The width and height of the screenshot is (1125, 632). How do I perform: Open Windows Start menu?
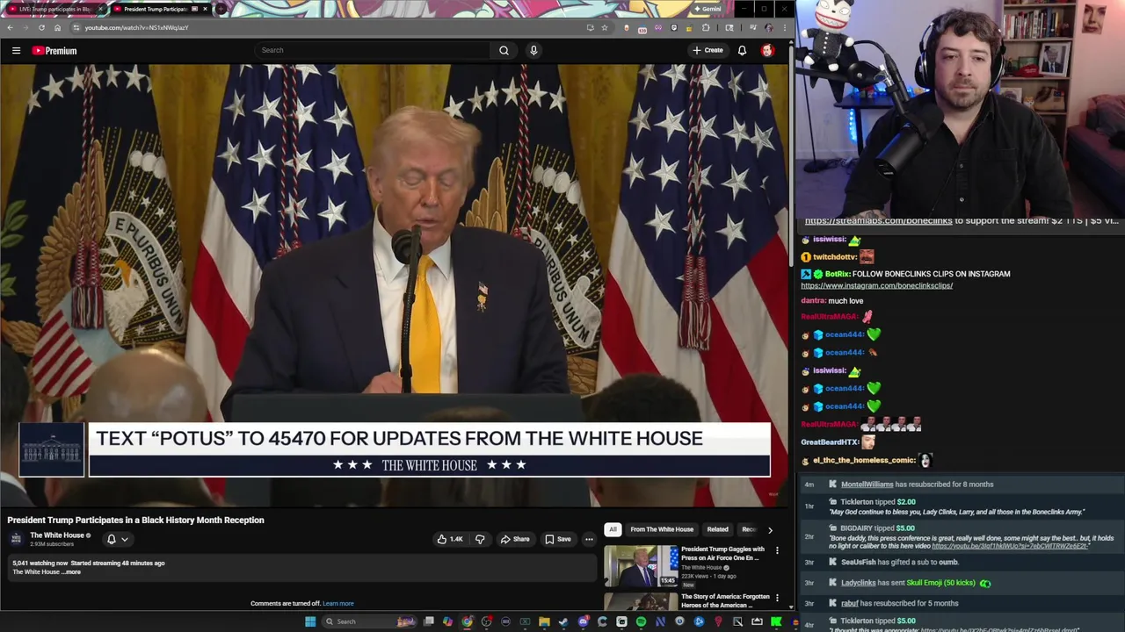310,621
